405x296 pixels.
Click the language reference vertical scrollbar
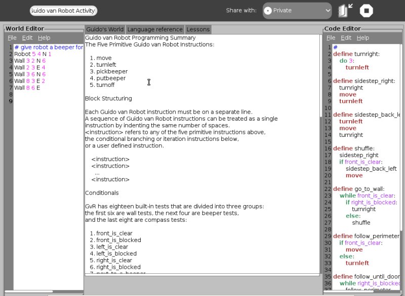(321, 76)
